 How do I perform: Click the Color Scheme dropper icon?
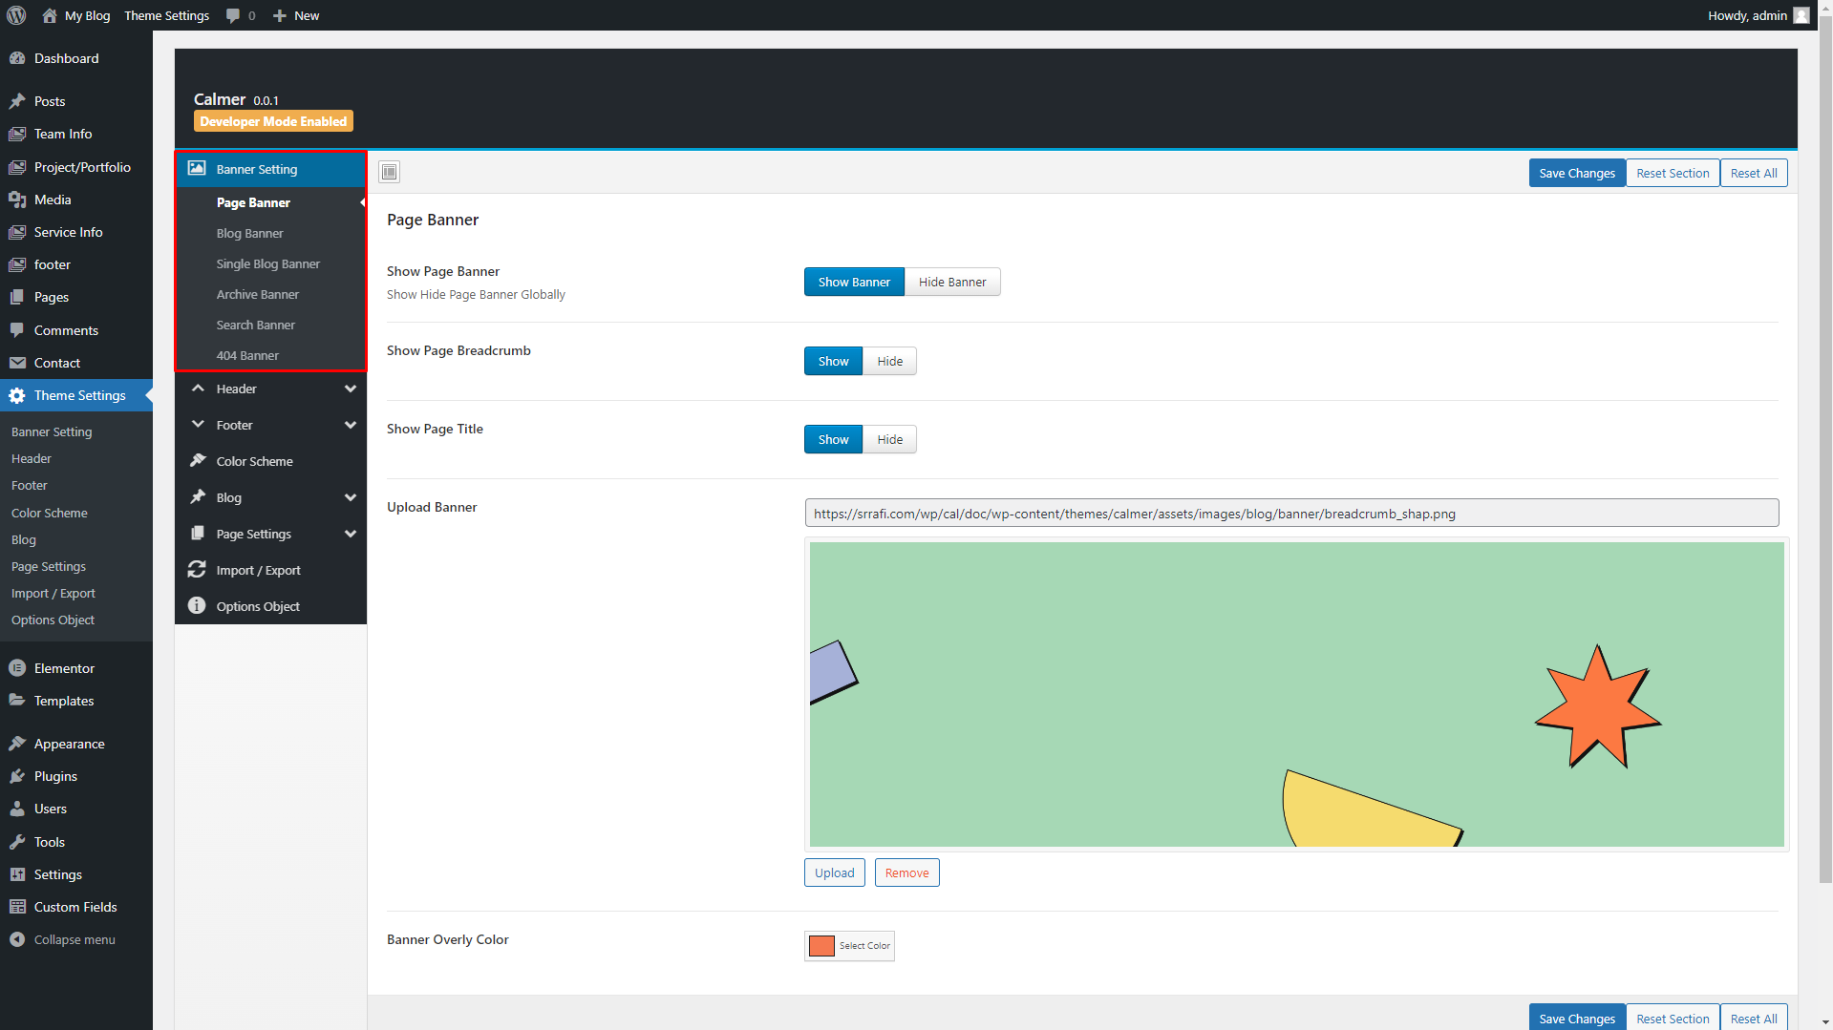point(198,461)
